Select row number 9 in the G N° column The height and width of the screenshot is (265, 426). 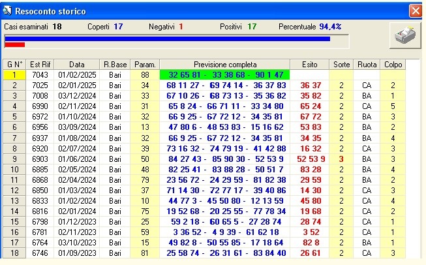tap(14, 159)
